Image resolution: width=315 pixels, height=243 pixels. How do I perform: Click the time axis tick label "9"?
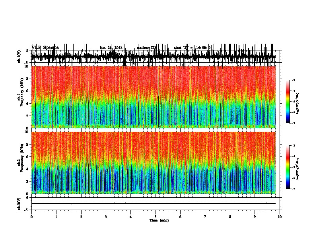(x=255, y=217)
